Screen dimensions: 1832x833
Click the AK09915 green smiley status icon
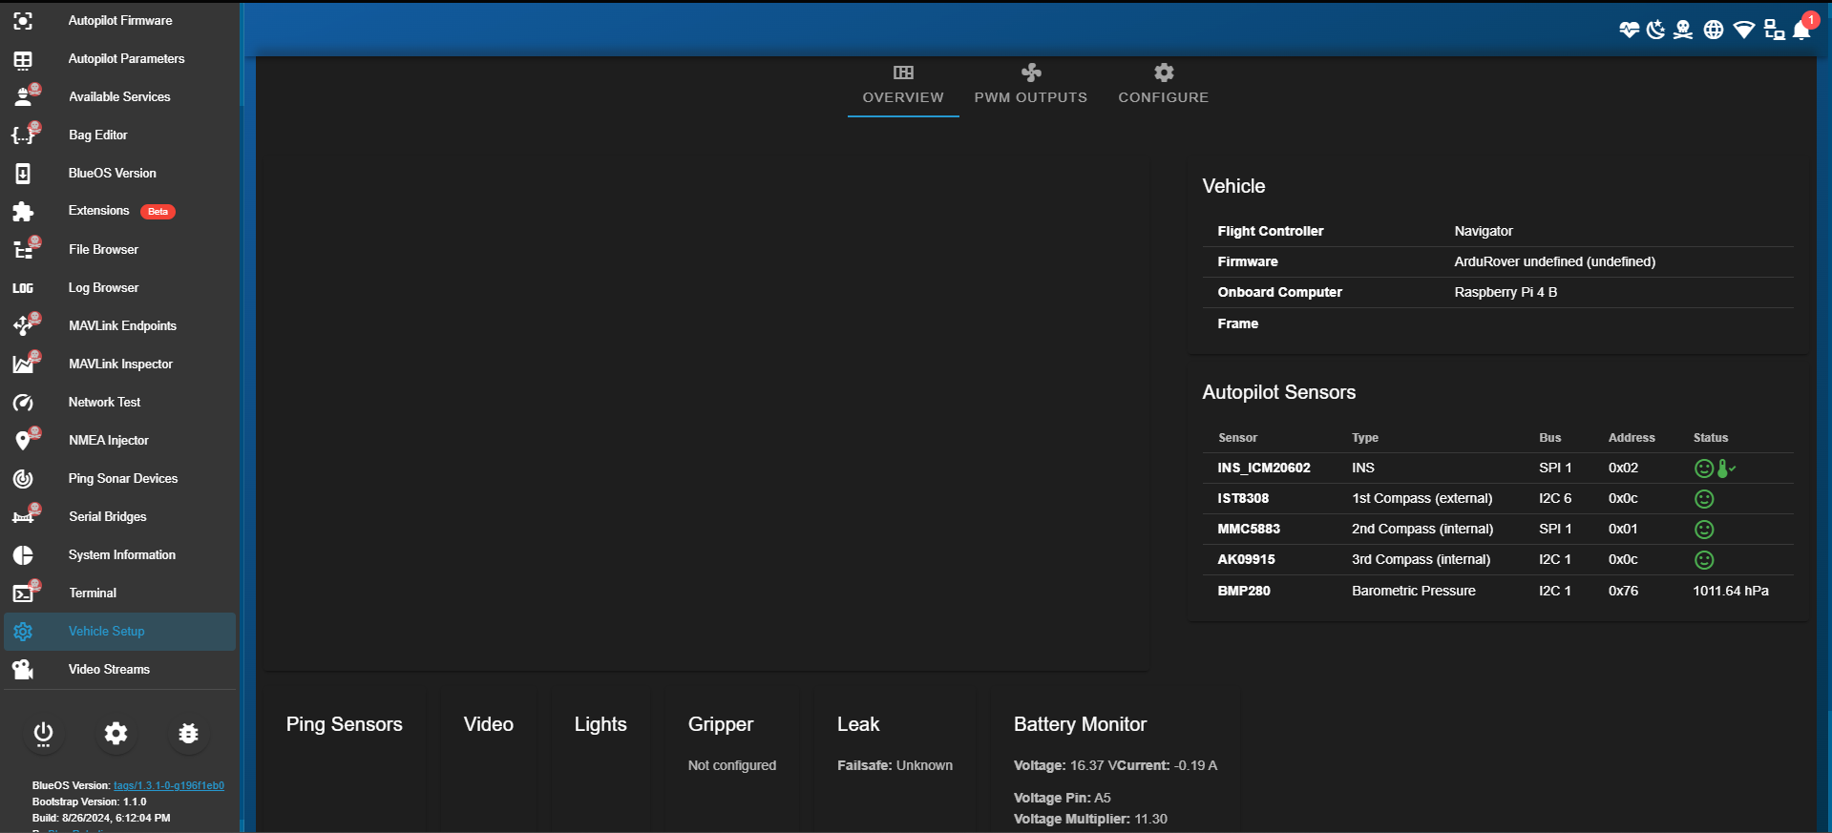[x=1704, y=560]
